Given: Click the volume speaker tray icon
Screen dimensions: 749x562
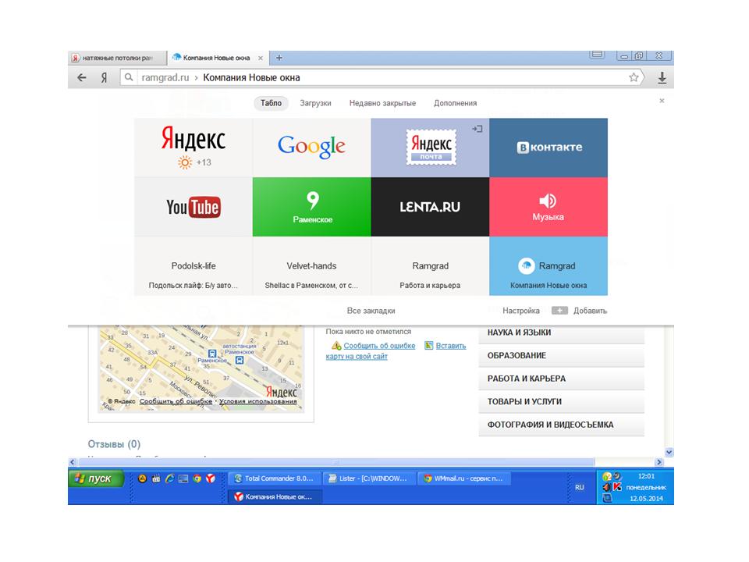Looking at the screenshot, I should click(607, 487).
